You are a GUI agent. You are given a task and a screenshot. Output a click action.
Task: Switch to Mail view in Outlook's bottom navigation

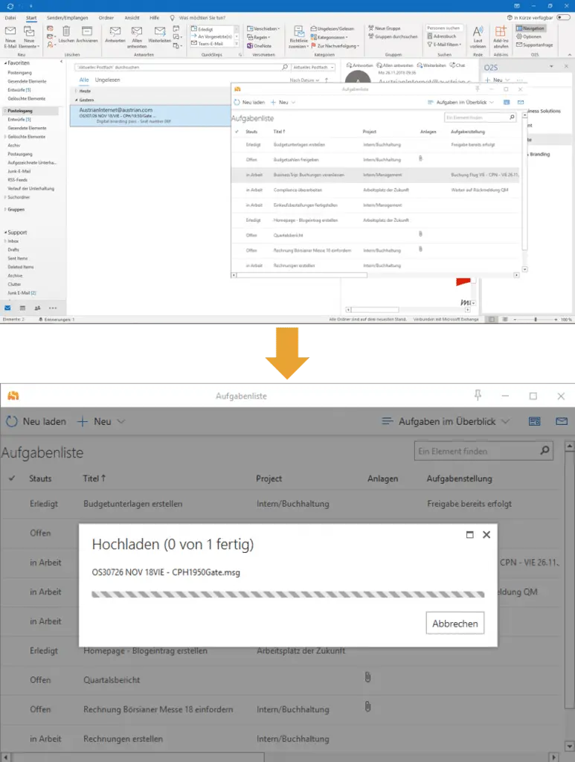coord(7,308)
